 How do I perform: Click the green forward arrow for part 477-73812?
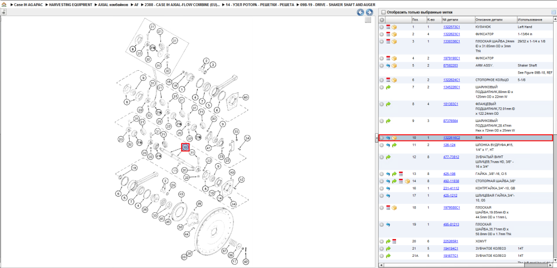[x=388, y=157]
